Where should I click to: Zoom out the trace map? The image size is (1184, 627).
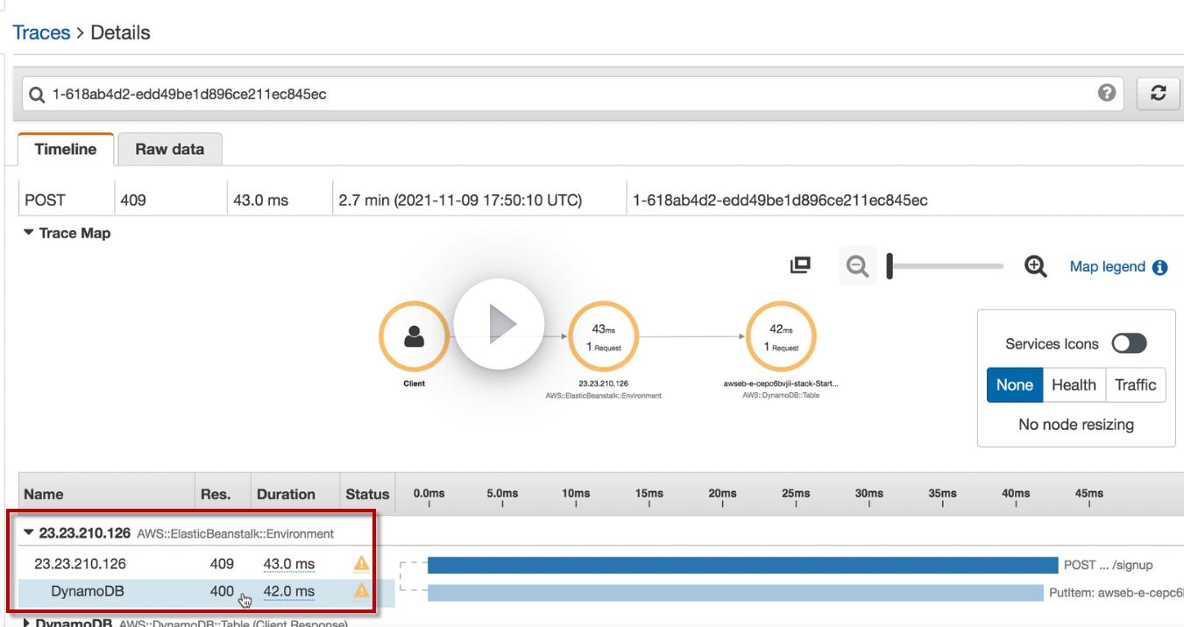[857, 266]
